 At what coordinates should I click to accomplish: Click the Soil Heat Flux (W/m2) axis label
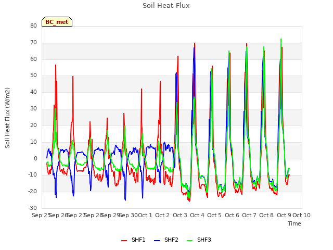[7, 118]
